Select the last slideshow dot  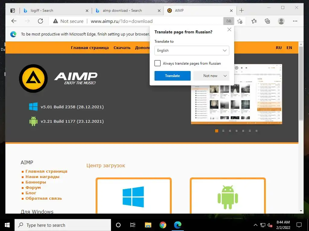click(x=256, y=131)
